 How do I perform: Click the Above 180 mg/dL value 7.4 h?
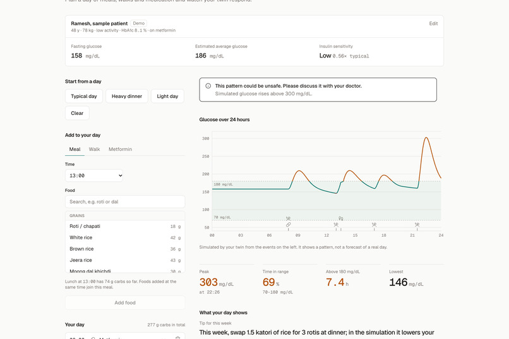coord(337,283)
